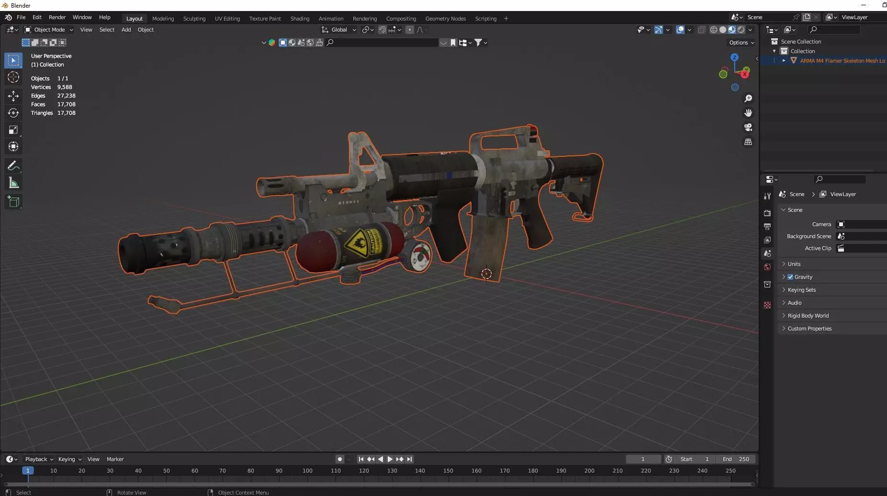
Task: Switch to Solid viewport shading
Action: (x=723, y=30)
